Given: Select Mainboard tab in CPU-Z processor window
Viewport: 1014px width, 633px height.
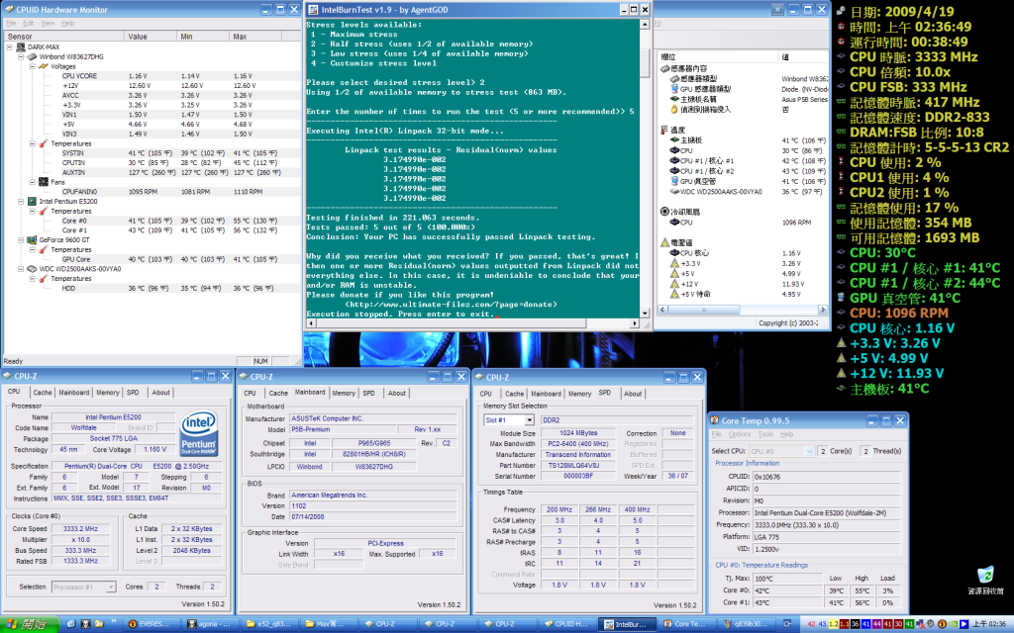Looking at the screenshot, I should click(73, 392).
